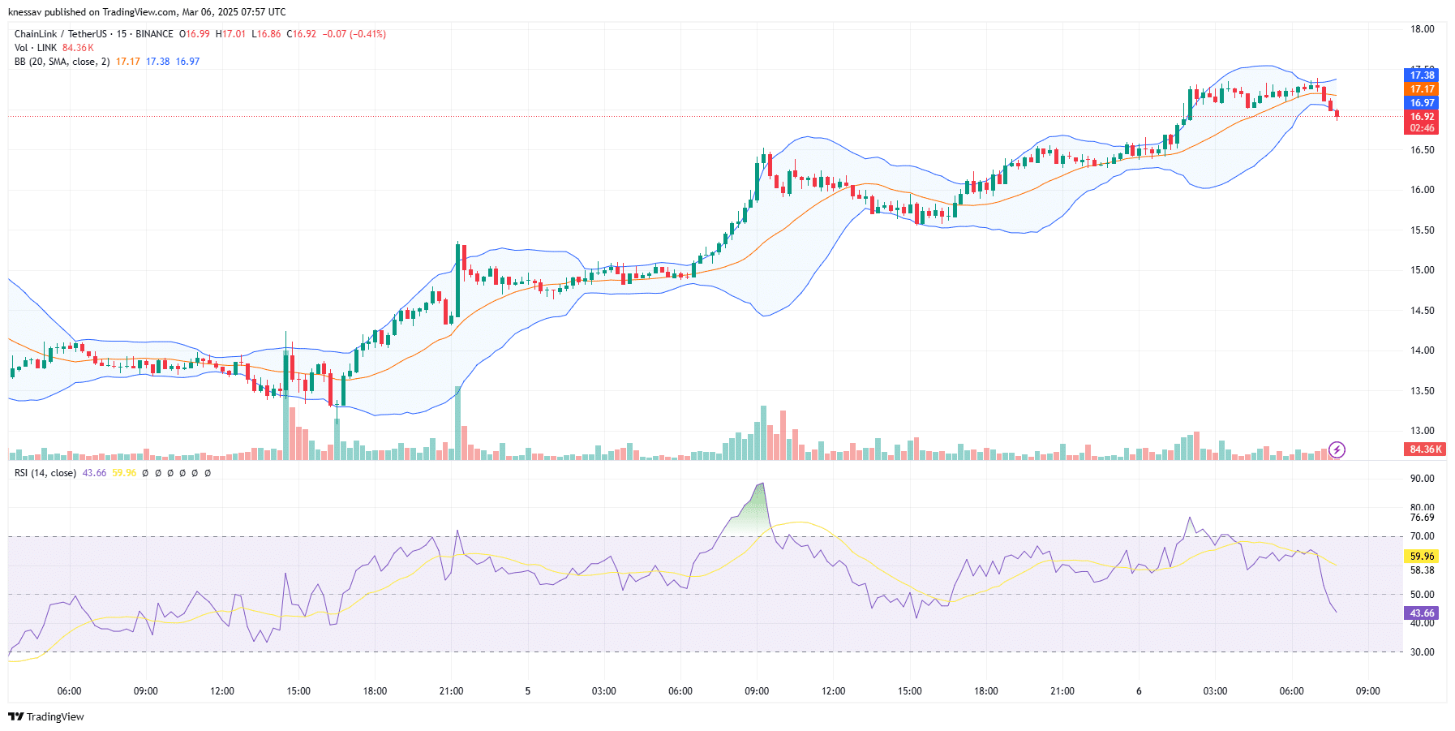Click the yellow 59.96 RSI axis tag
The height and width of the screenshot is (731, 1455).
click(x=1422, y=557)
